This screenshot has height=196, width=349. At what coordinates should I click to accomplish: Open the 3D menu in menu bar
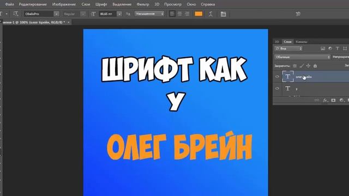tap(157, 4)
